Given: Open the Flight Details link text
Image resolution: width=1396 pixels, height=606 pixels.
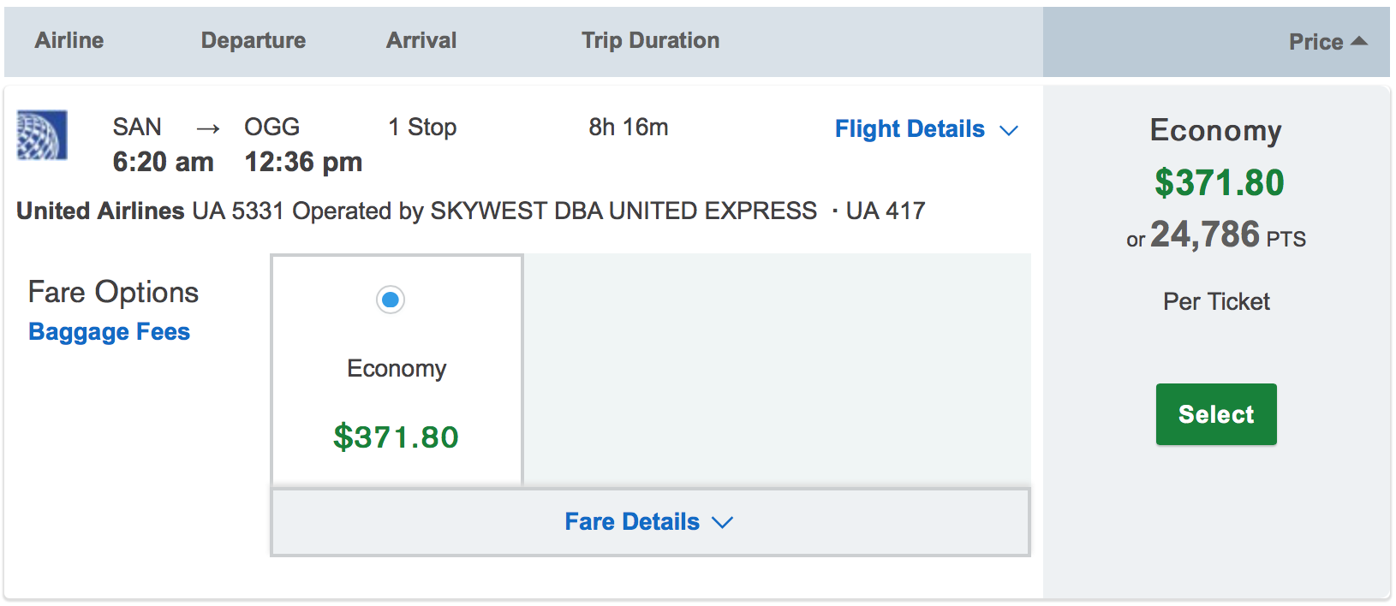Looking at the screenshot, I should 910,129.
